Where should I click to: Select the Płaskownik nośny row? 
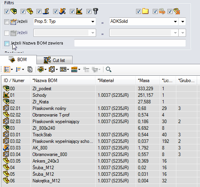tap(101, 108)
